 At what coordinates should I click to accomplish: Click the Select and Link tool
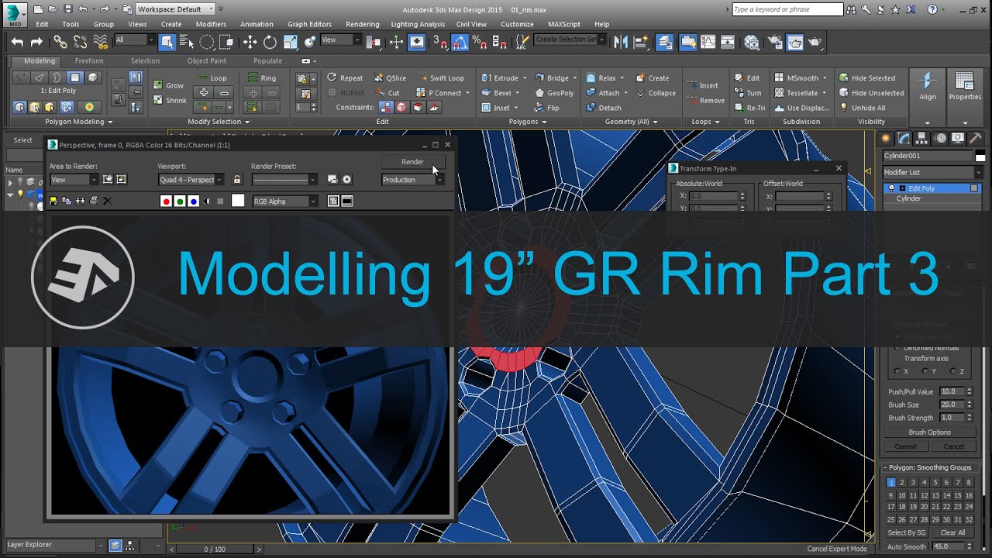click(x=60, y=42)
